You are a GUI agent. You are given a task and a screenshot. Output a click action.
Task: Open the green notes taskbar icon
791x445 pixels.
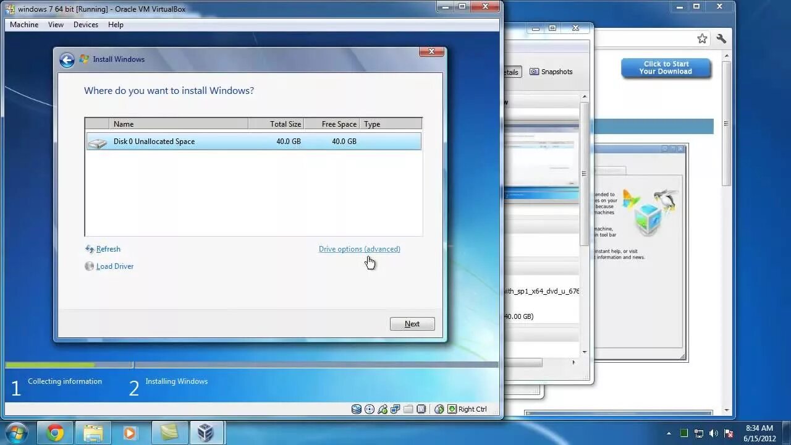[169, 433]
